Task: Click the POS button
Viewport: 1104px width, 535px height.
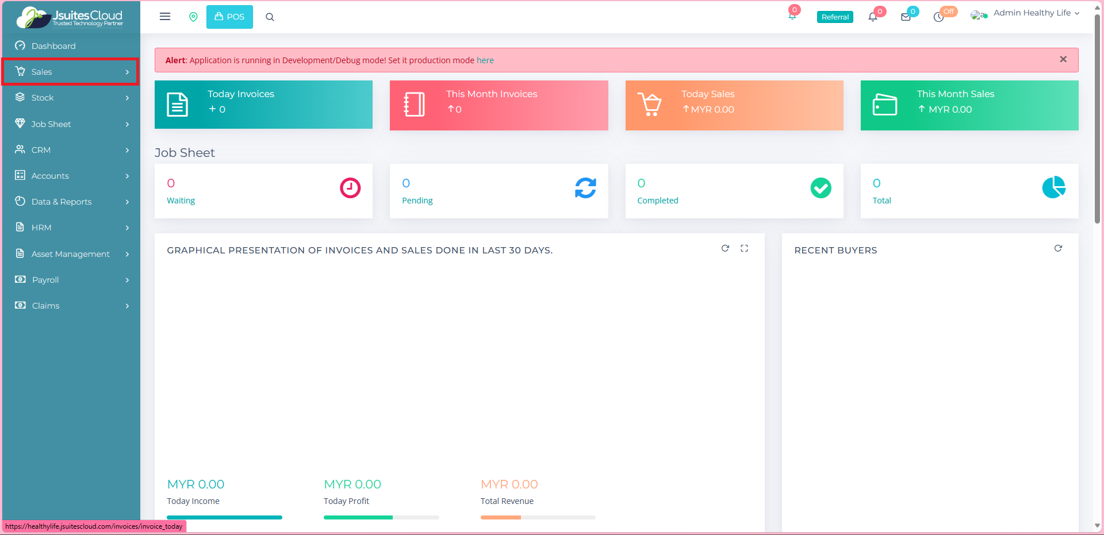Action: click(229, 17)
